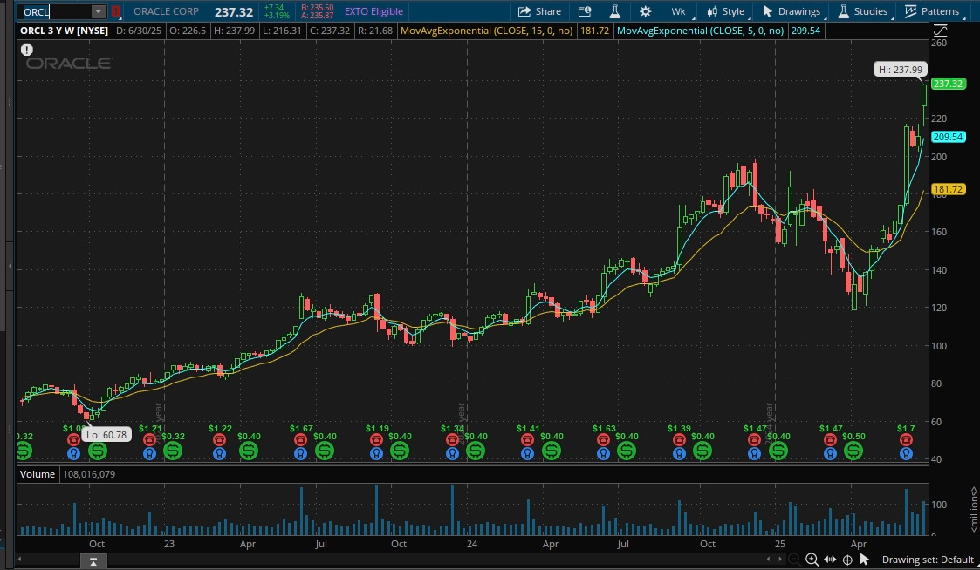
Task: Open the symbol history dropdown arrow
Action: tap(99, 12)
